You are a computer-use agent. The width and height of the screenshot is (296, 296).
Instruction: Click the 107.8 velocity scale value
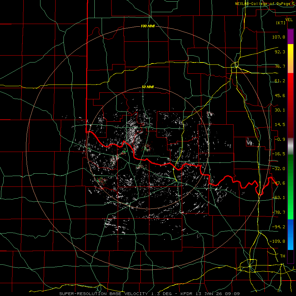tap(279, 37)
